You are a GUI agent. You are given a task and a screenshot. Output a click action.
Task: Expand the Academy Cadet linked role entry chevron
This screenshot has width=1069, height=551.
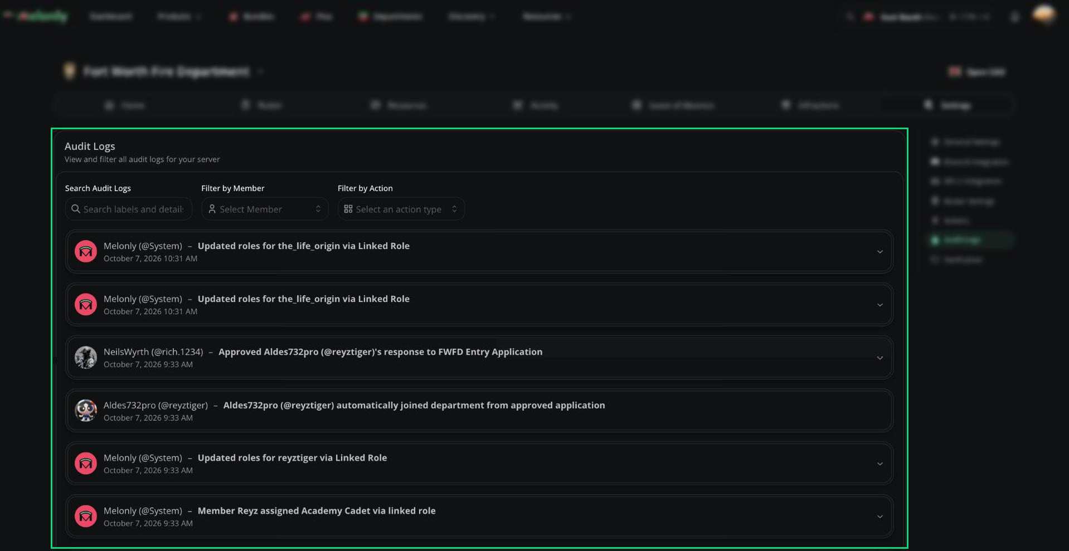pos(880,516)
